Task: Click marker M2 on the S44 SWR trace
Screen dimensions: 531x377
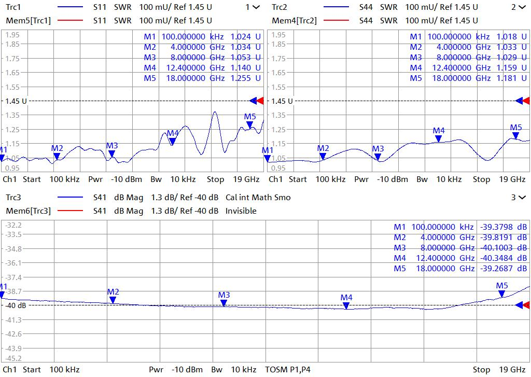Action: click(323, 156)
